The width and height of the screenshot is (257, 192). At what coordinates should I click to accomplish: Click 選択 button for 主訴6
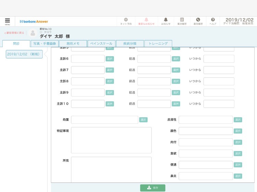(110, 59)
